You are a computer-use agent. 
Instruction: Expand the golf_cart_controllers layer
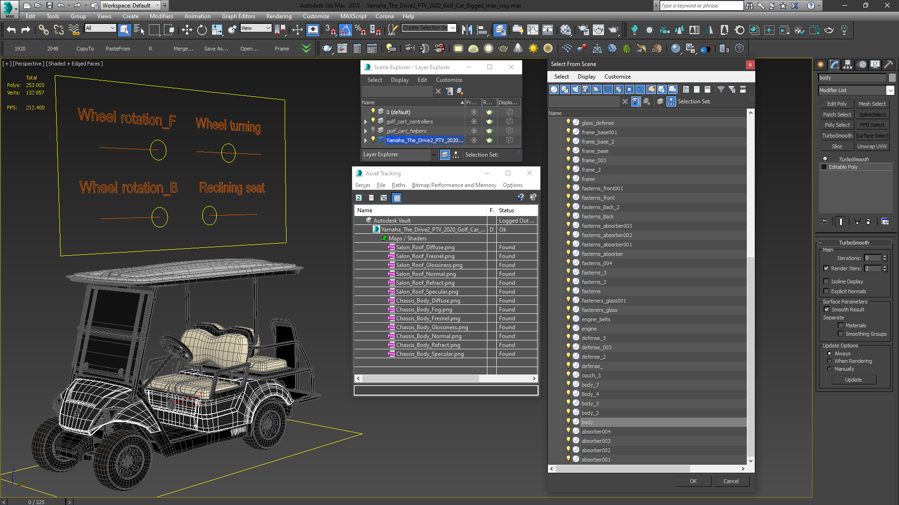(x=366, y=122)
